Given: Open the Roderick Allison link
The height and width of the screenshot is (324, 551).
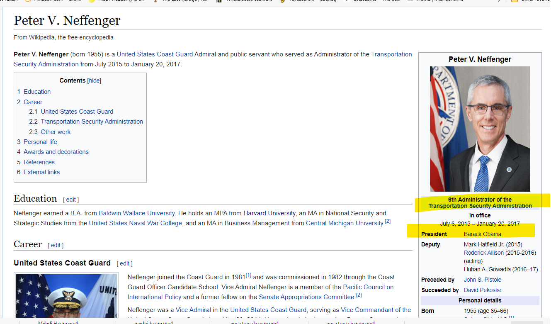Looking at the screenshot, I should pos(484,253).
